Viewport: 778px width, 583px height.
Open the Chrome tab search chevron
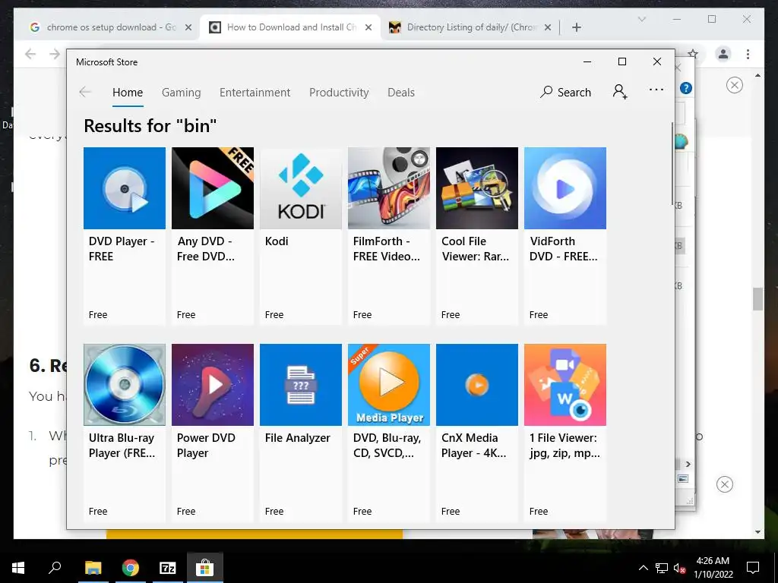coord(641,19)
